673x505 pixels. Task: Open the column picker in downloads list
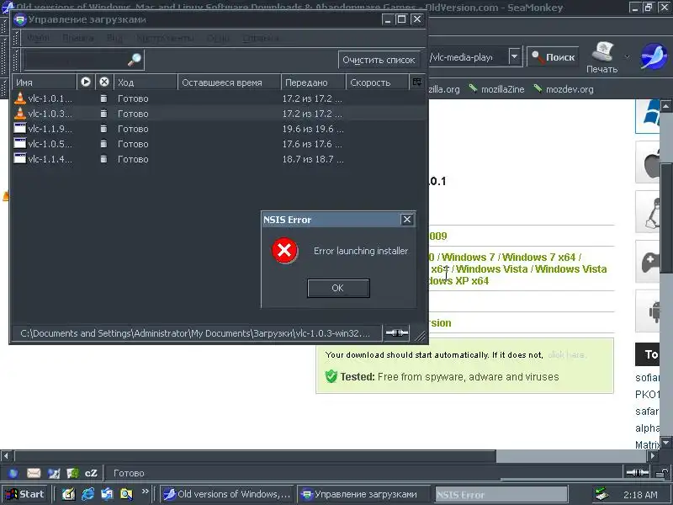416,82
